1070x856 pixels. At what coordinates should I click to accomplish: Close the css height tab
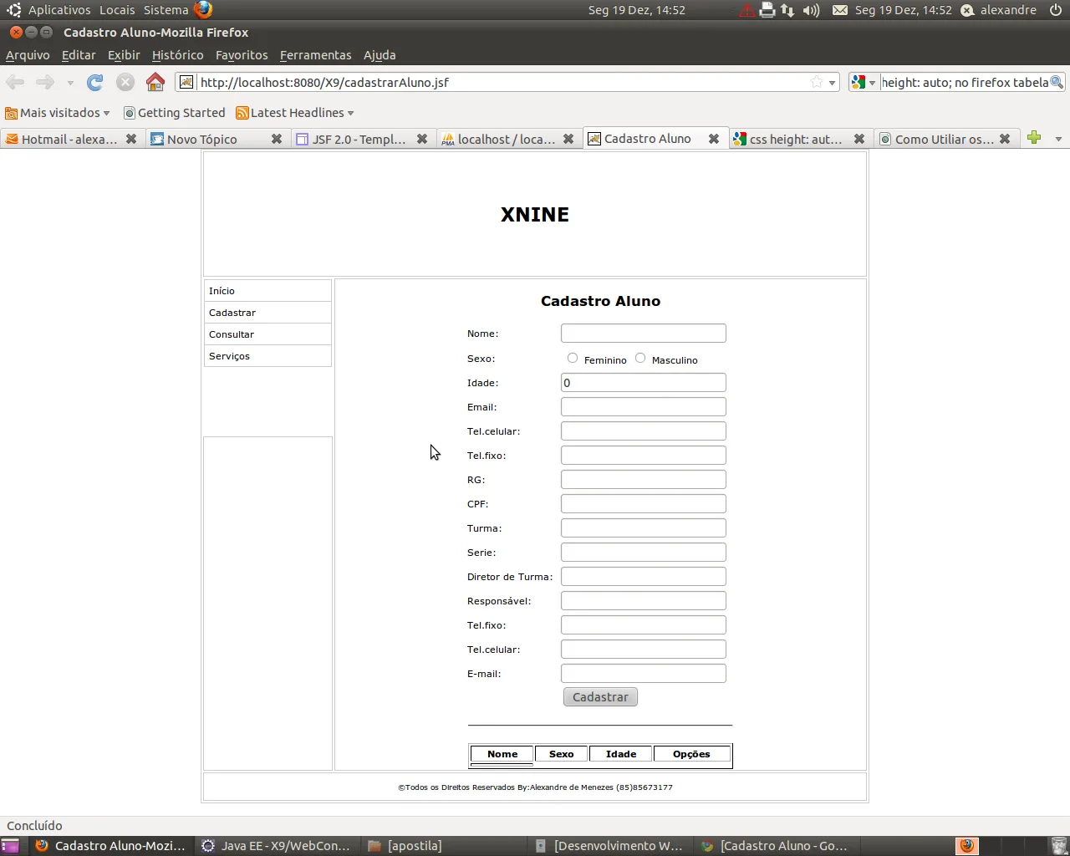pyautogui.click(x=859, y=139)
